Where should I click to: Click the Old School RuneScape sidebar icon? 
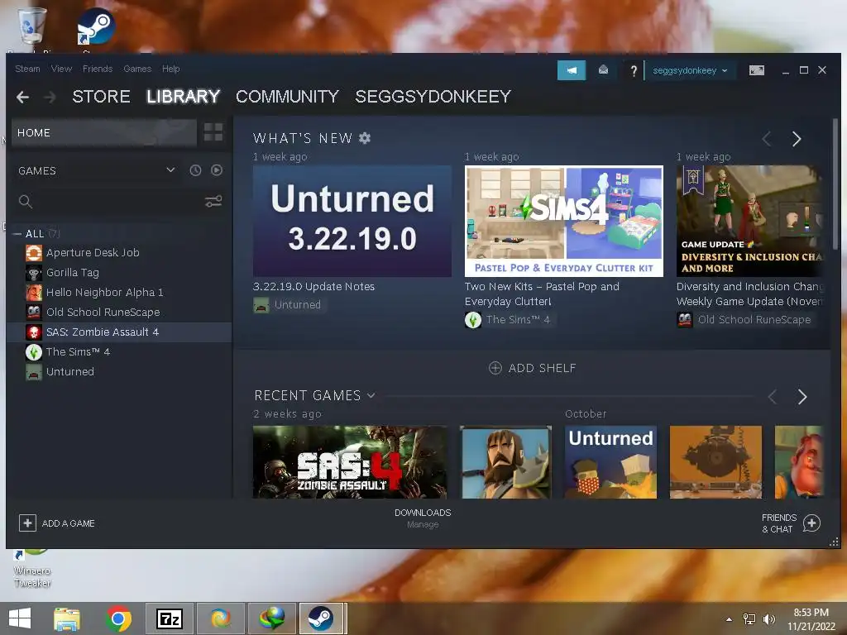tap(33, 312)
